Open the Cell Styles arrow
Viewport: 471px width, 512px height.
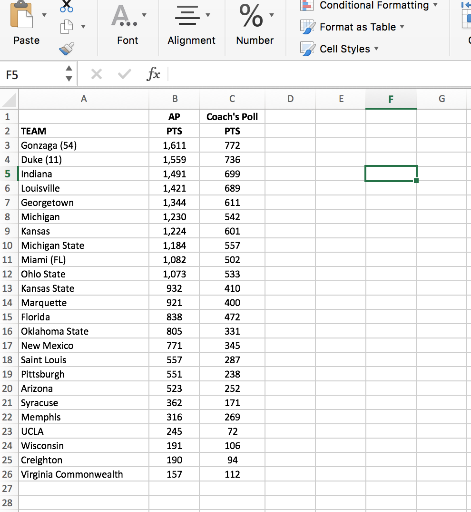[376, 49]
